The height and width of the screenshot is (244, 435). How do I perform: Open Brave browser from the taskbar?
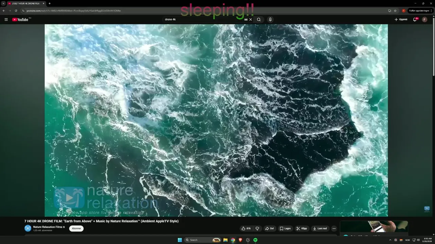[240, 240]
